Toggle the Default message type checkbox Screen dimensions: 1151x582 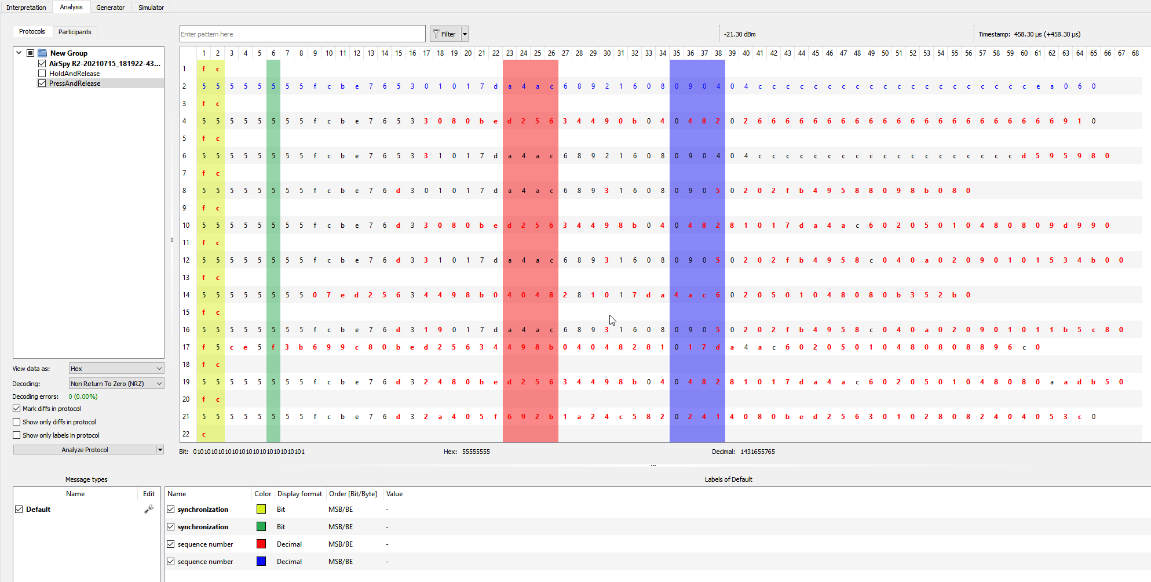(19, 510)
